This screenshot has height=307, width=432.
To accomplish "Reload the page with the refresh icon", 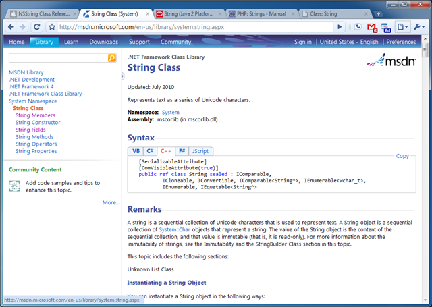I will (36, 27).
